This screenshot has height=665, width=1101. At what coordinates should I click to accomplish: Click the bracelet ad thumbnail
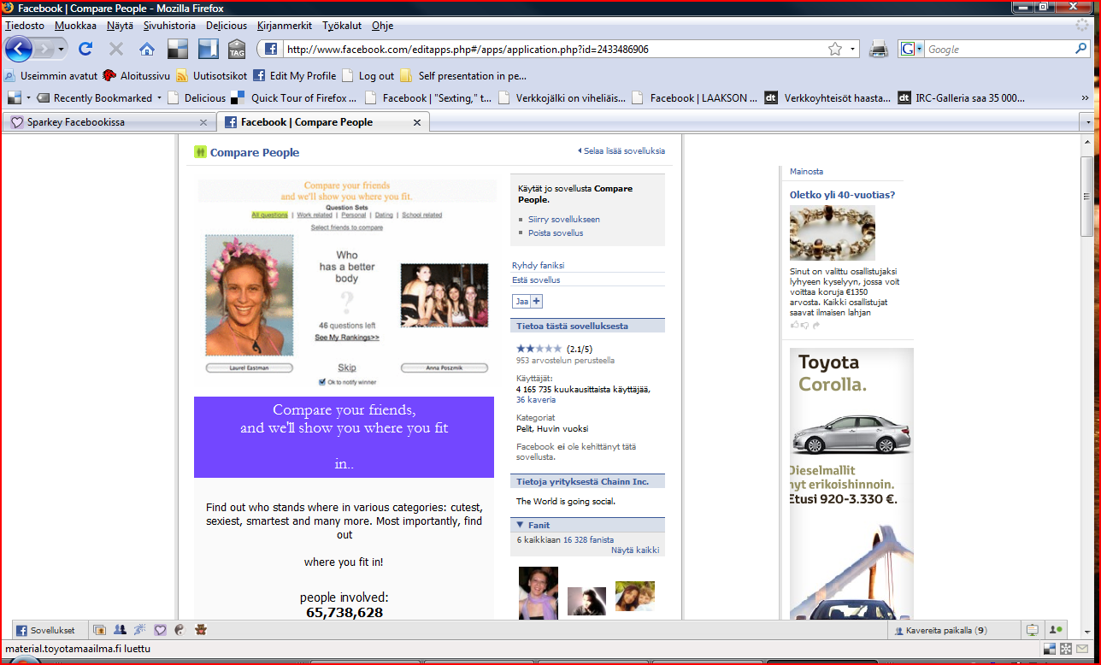pos(832,233)
